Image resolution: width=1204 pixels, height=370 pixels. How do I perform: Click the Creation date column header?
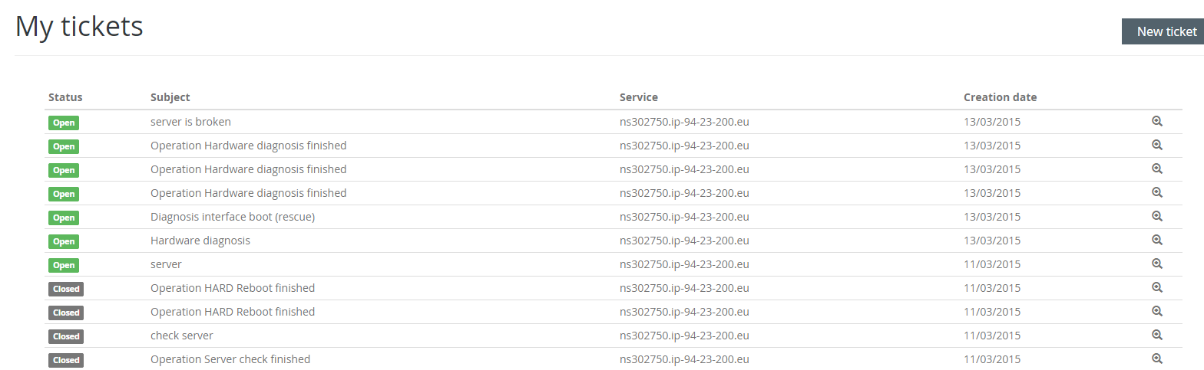click(1000, 97)
